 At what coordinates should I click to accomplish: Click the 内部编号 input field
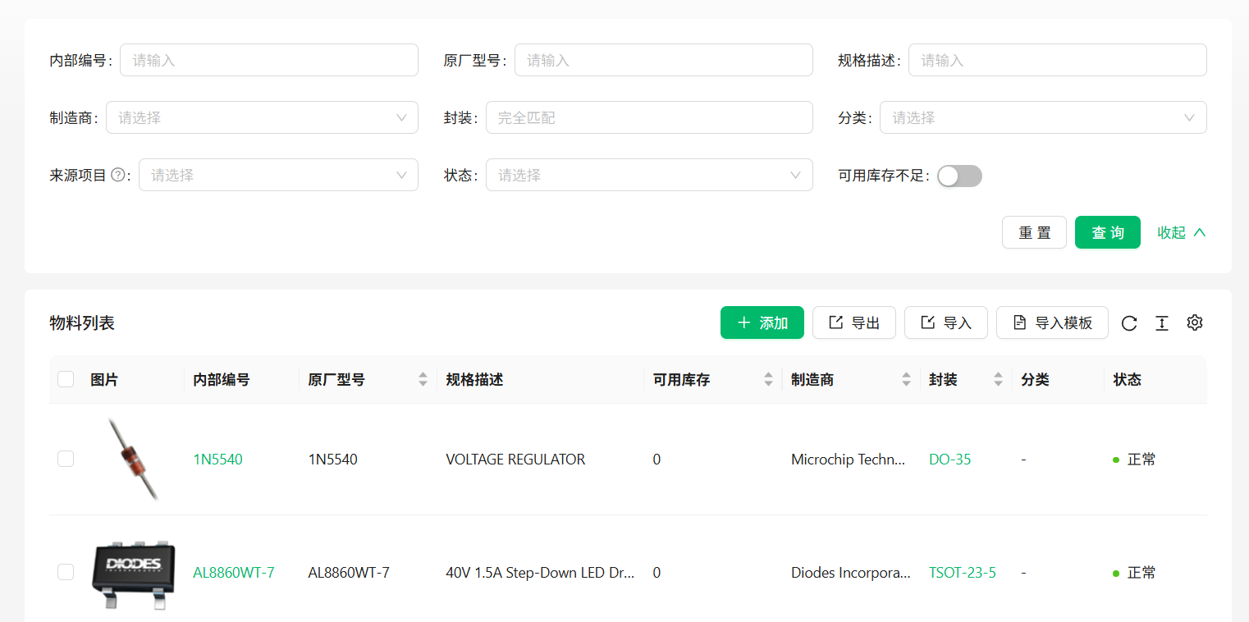tap(269, 60)
